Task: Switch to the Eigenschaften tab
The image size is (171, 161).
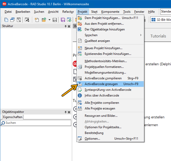Action: pyautogui.click(x=13, y=117)
